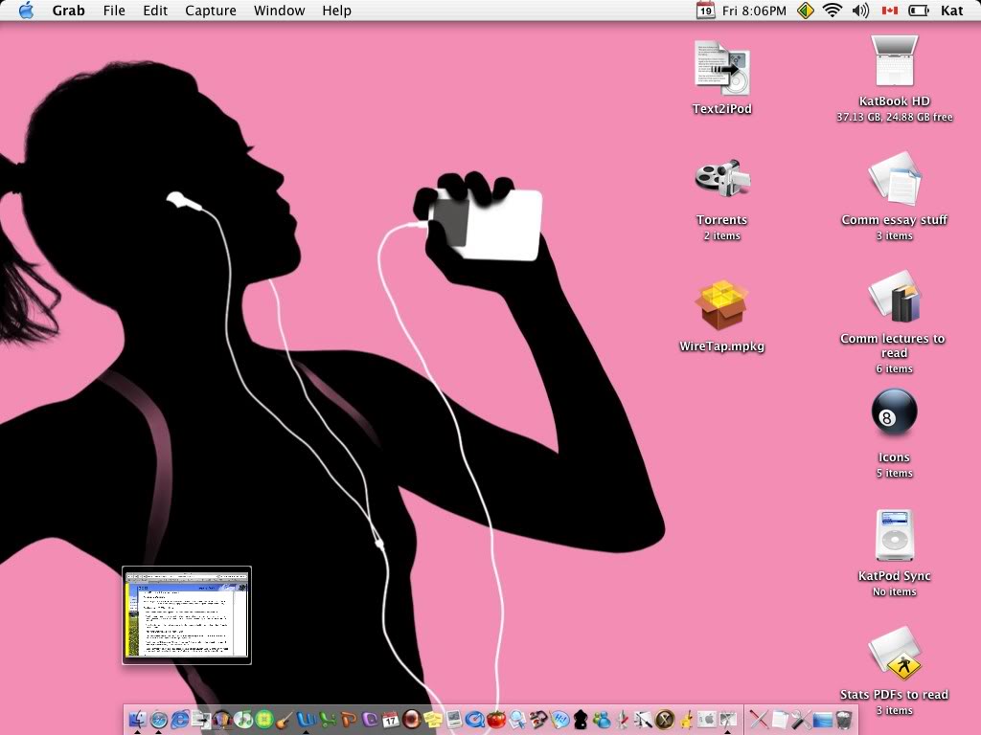Open the Trash in the Dock
Image resolution: width=981 pixels, height=735 pixels.
[843, 720]
